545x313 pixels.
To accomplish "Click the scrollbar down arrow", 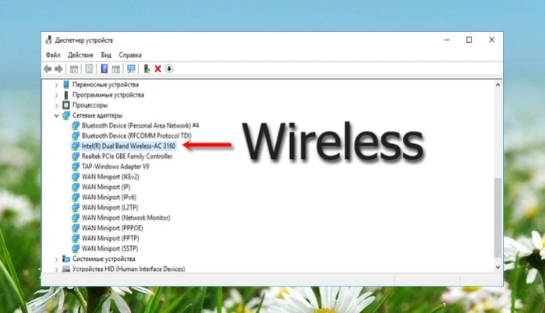I will tap(497, 267).
